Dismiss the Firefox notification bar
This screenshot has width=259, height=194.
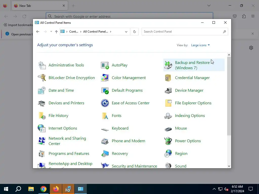[253, 34]
